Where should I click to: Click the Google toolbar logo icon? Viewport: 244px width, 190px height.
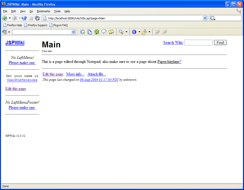(x=5, y=32)
